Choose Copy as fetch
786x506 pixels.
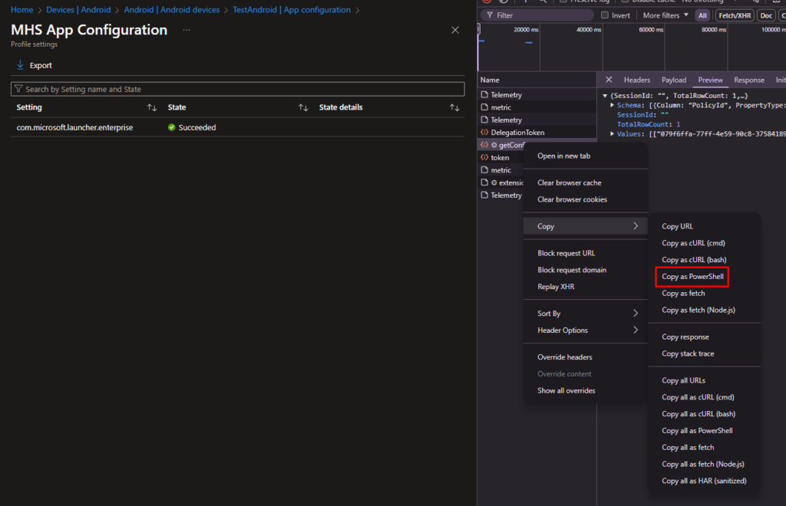click(x=683, y=294)
